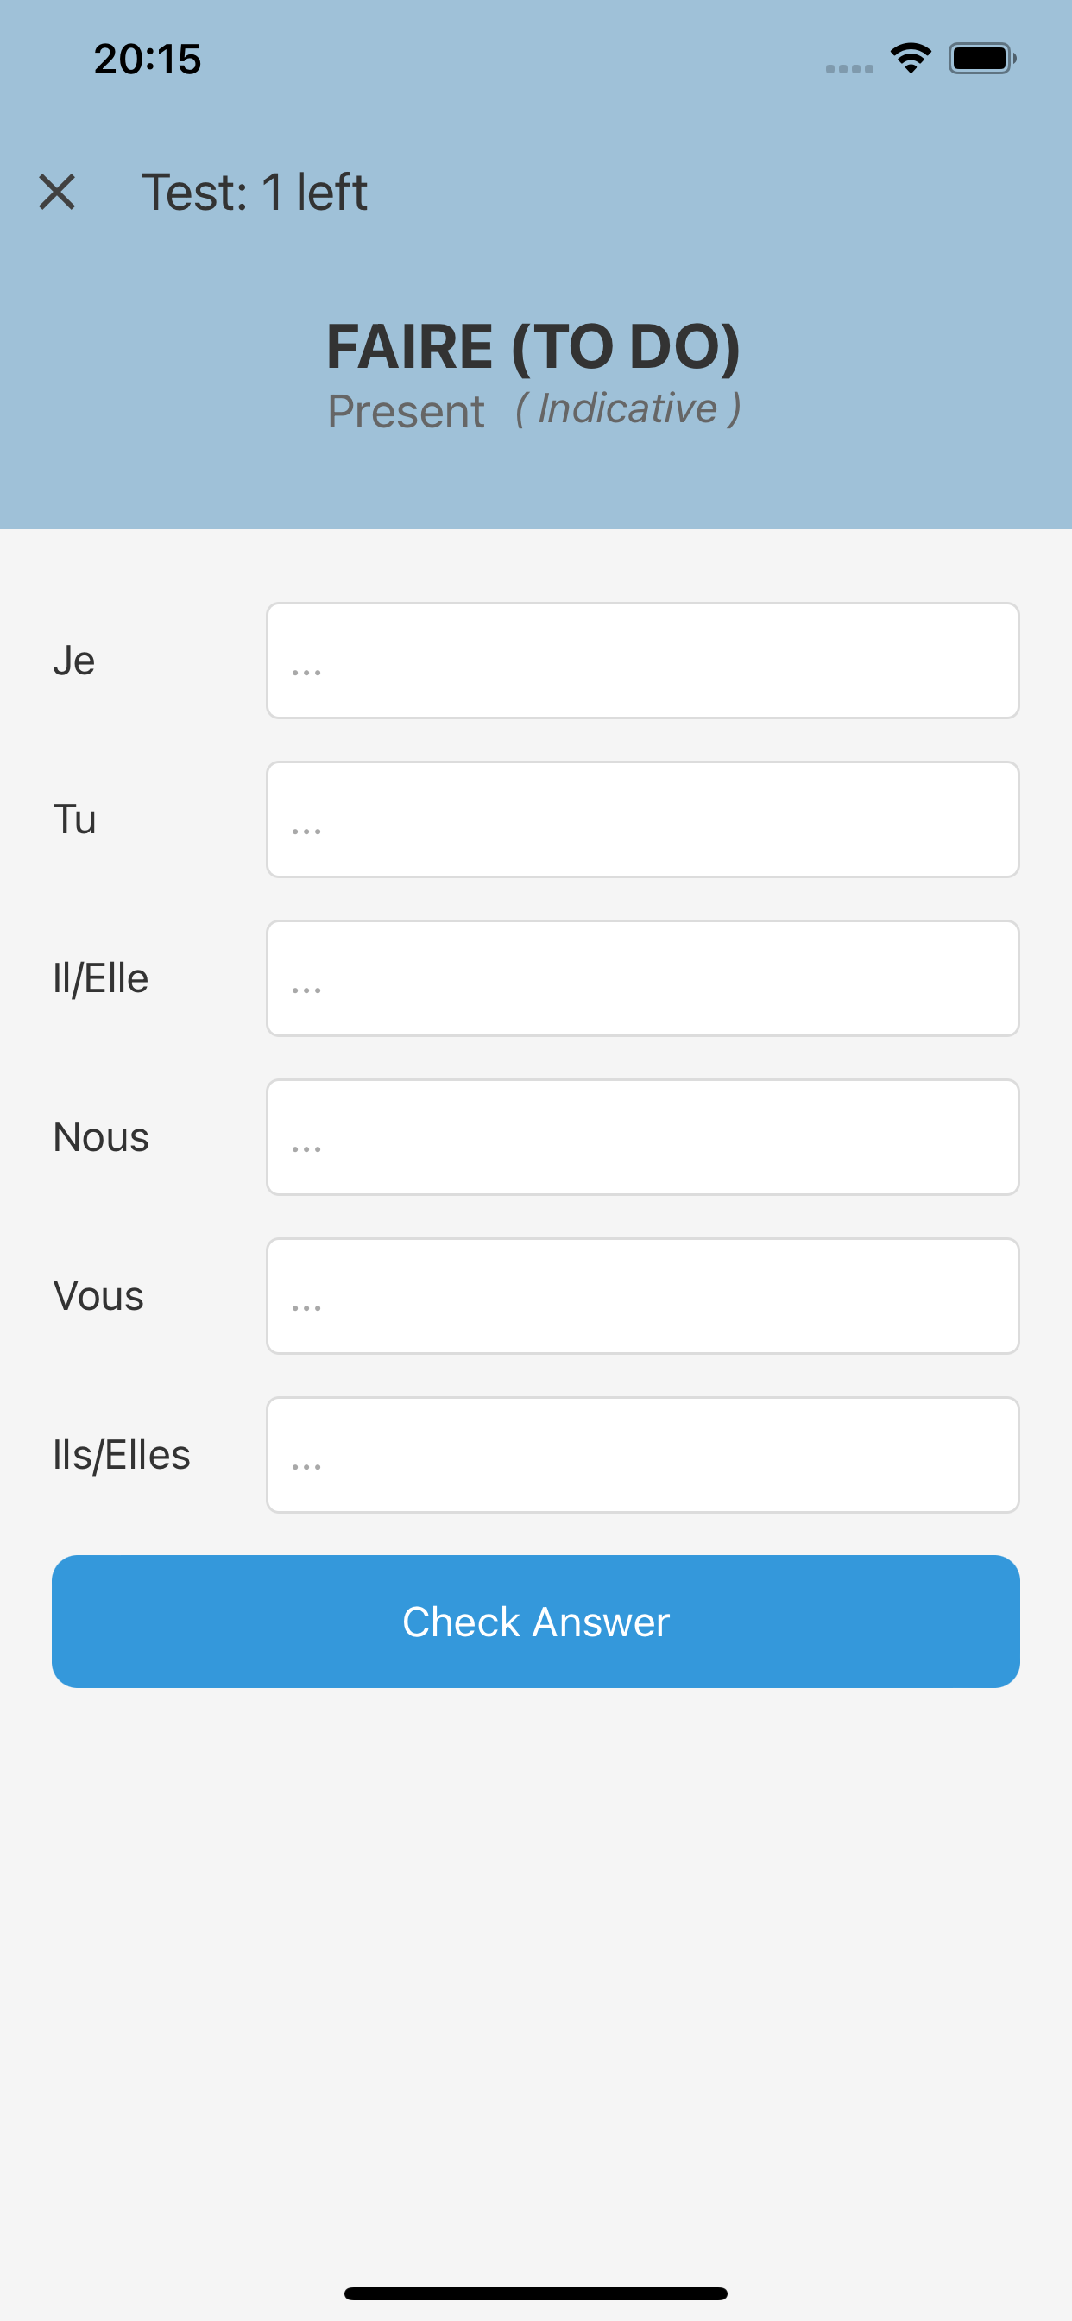Select the Ils/Elles conjugation field
The height and width of the screenshot is (2321, 1072).
(x=642, y=1454)
